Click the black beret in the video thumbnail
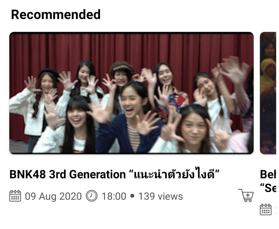Screen dimensions: 279x229 (49, 73)
